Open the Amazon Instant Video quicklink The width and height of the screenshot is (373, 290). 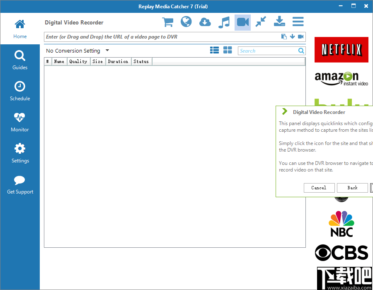coord(342,78)
